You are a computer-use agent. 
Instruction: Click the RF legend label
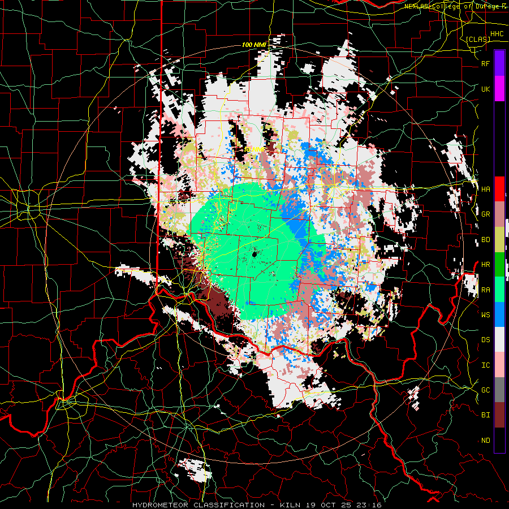click(x=485, y=63)
